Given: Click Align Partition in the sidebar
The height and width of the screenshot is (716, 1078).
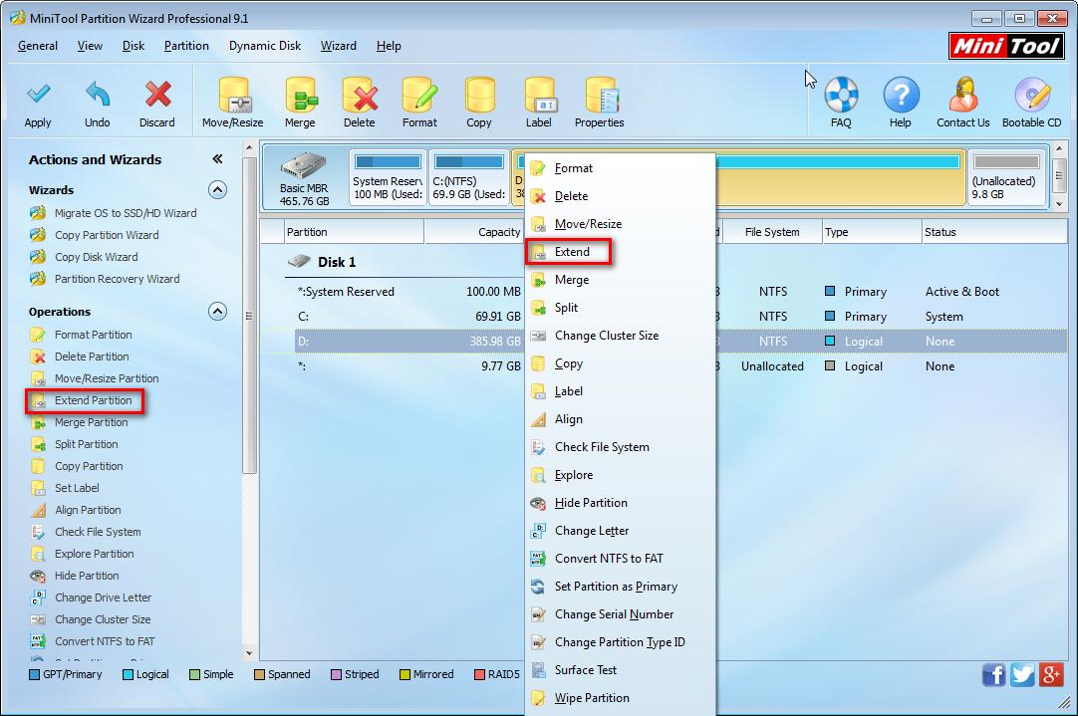Looking at the screenshot, I should (88, 510).
